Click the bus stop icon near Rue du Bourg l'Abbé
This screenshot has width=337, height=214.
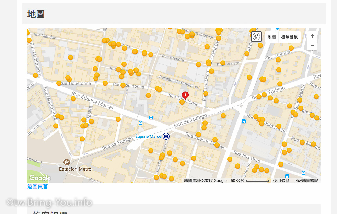(x=244, y=121)
